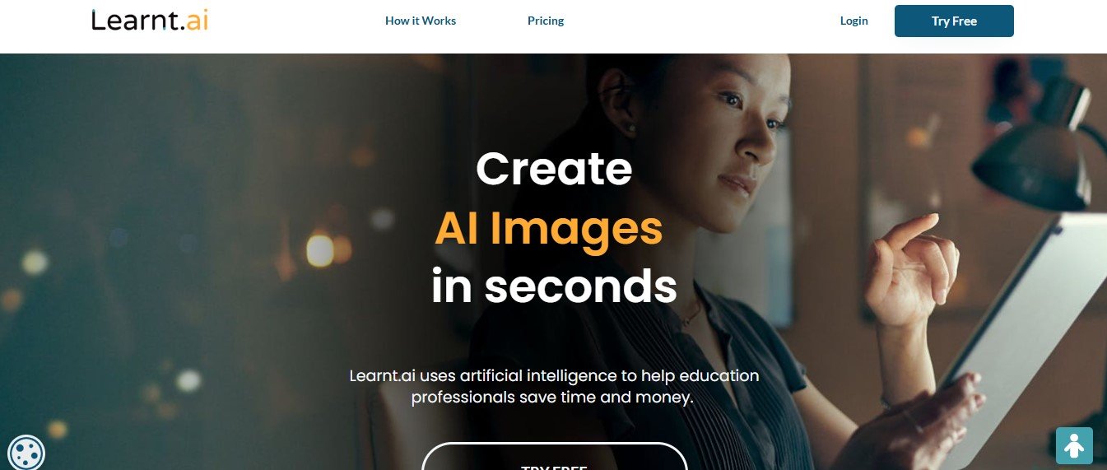Image resolution: width=1107 pixels, height=470 pixels.
Task: Click the Login link
Action: 854,21
